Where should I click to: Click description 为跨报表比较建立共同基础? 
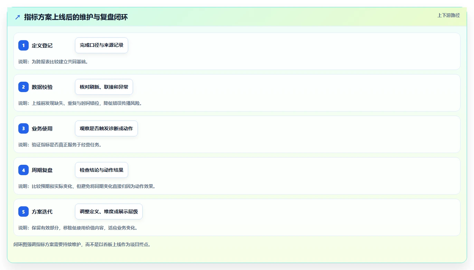54,62
